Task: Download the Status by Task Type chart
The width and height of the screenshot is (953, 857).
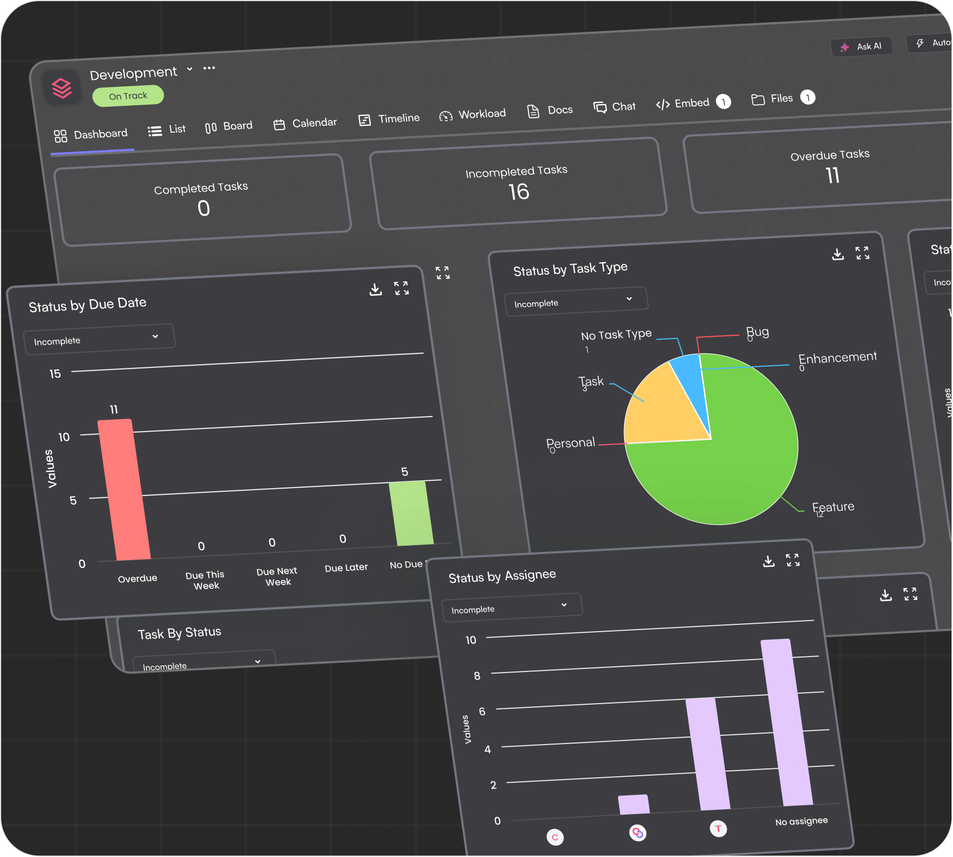Action: tap(838, 254)
